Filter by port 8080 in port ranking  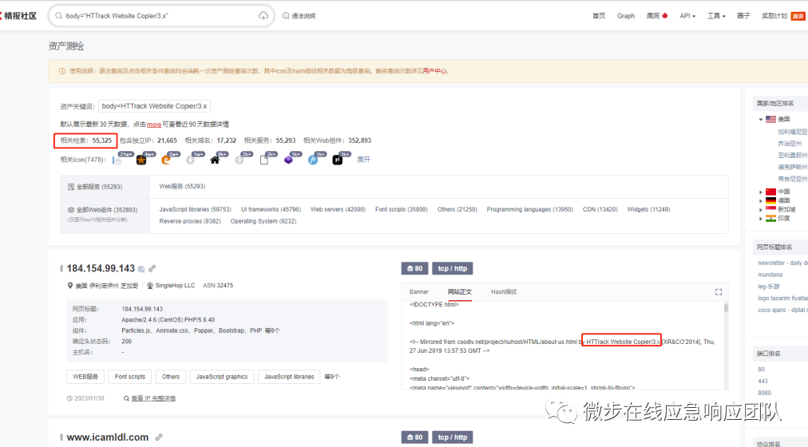pos(765,394)
